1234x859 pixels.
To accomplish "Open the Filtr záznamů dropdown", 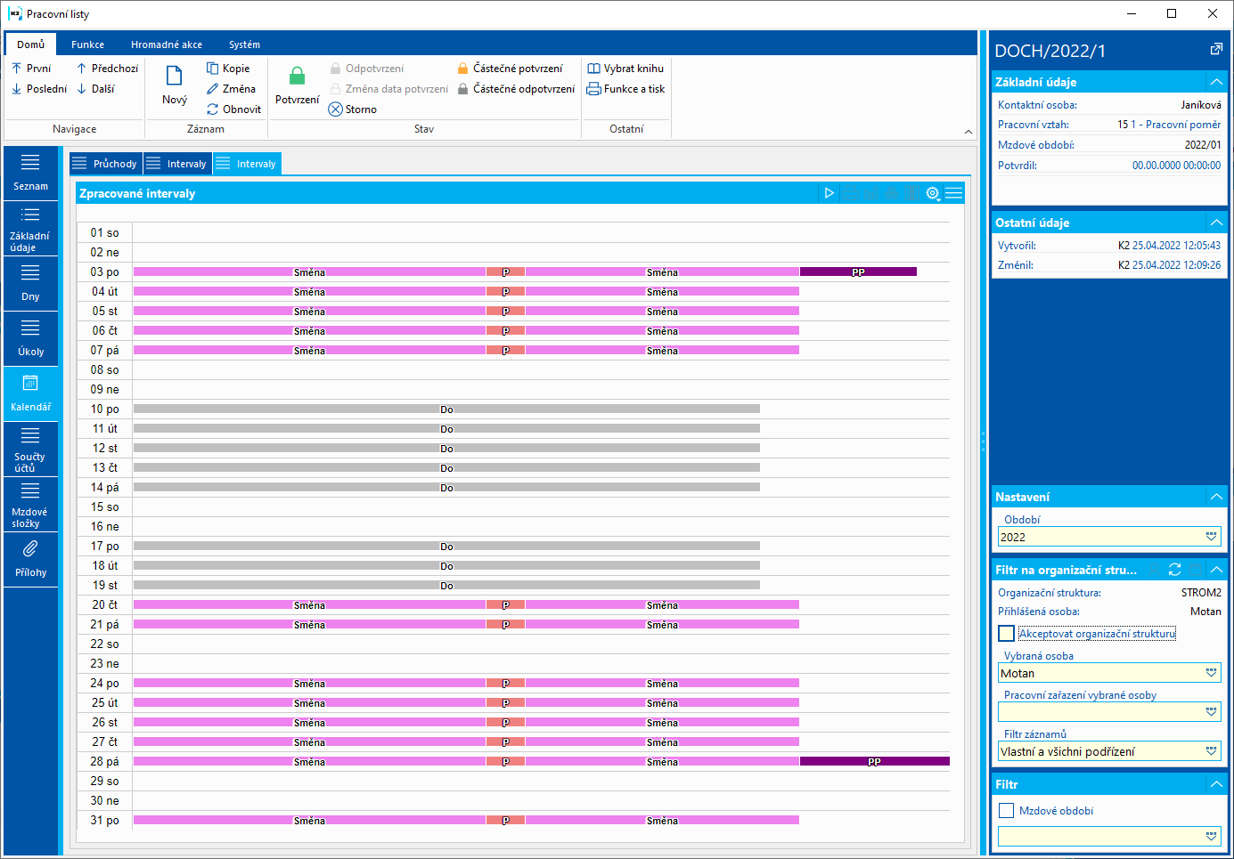I will coord(1212,751).
